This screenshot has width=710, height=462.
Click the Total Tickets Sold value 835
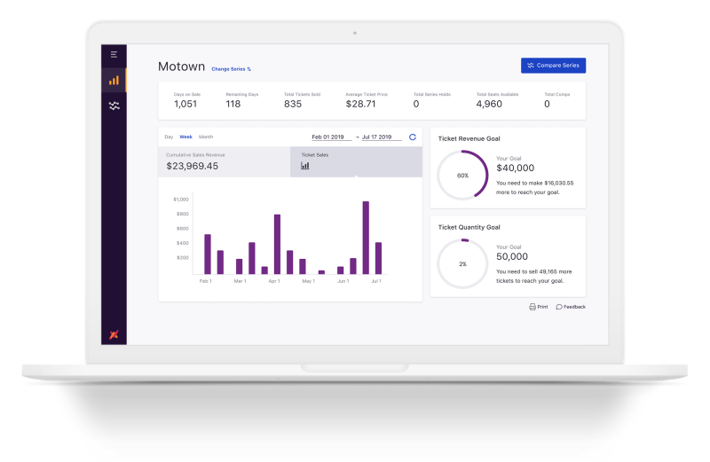pyautogui.click(x=293, y=104)
